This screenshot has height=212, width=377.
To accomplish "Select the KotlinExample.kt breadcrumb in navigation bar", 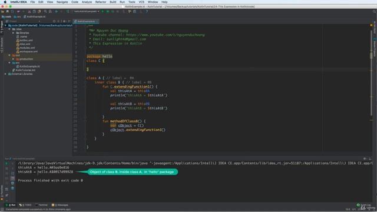I will (35, 17).
